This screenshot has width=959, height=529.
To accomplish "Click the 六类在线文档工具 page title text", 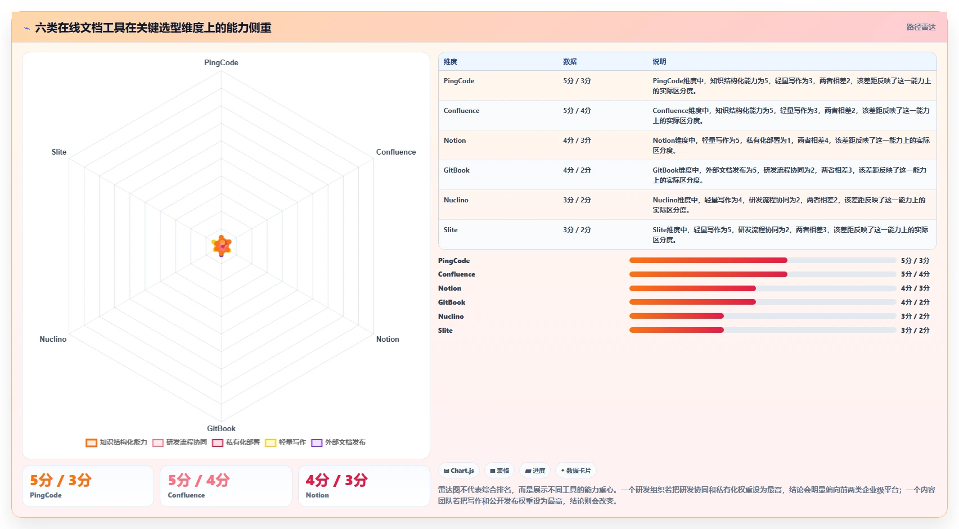I will click(x=153, y=28).
